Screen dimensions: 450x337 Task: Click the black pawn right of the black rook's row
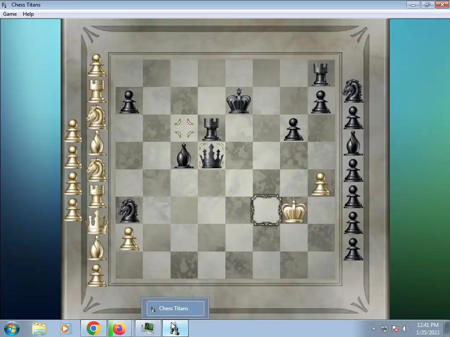[293, 129]
